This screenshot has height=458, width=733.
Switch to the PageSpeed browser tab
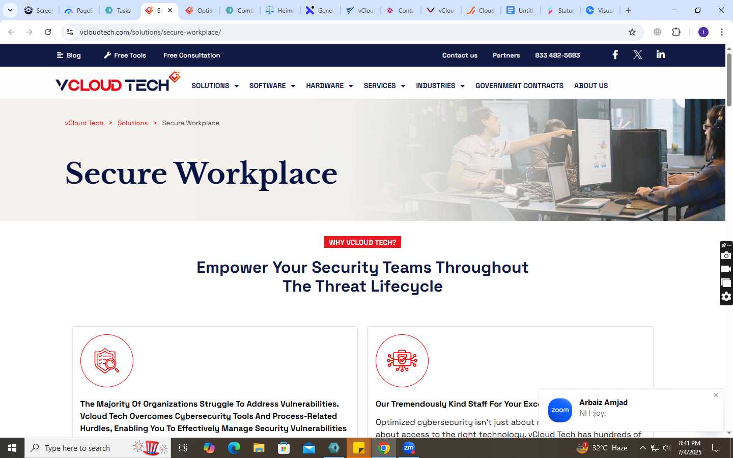(79, 10)
